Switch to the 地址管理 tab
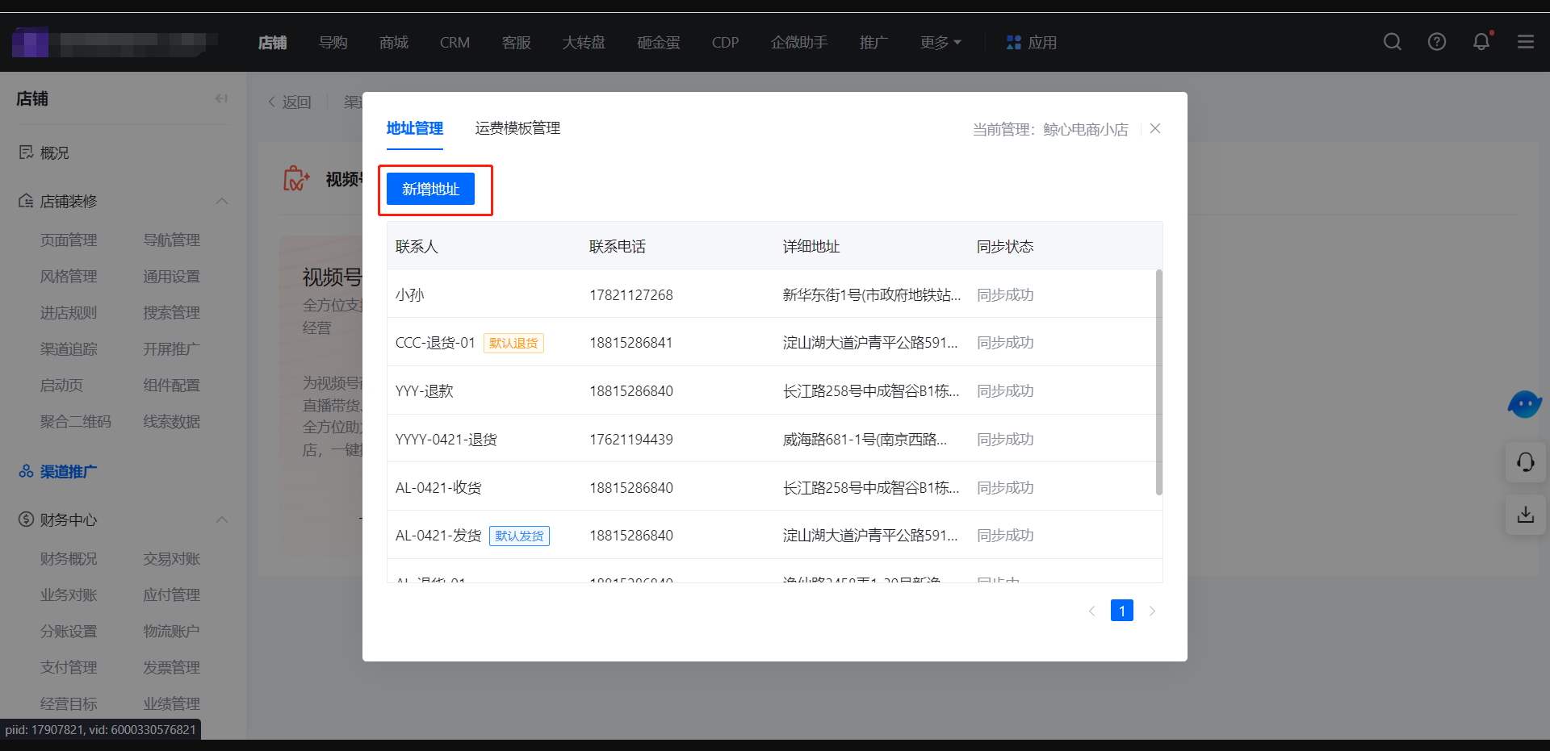The image size is (1550, 751). click(x=415, y=128)
